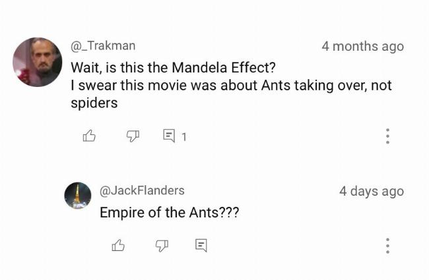The width and height of the screenshot is (429, 280).
Task: Like the @_Trakman comment
Action: click(89, 136)
